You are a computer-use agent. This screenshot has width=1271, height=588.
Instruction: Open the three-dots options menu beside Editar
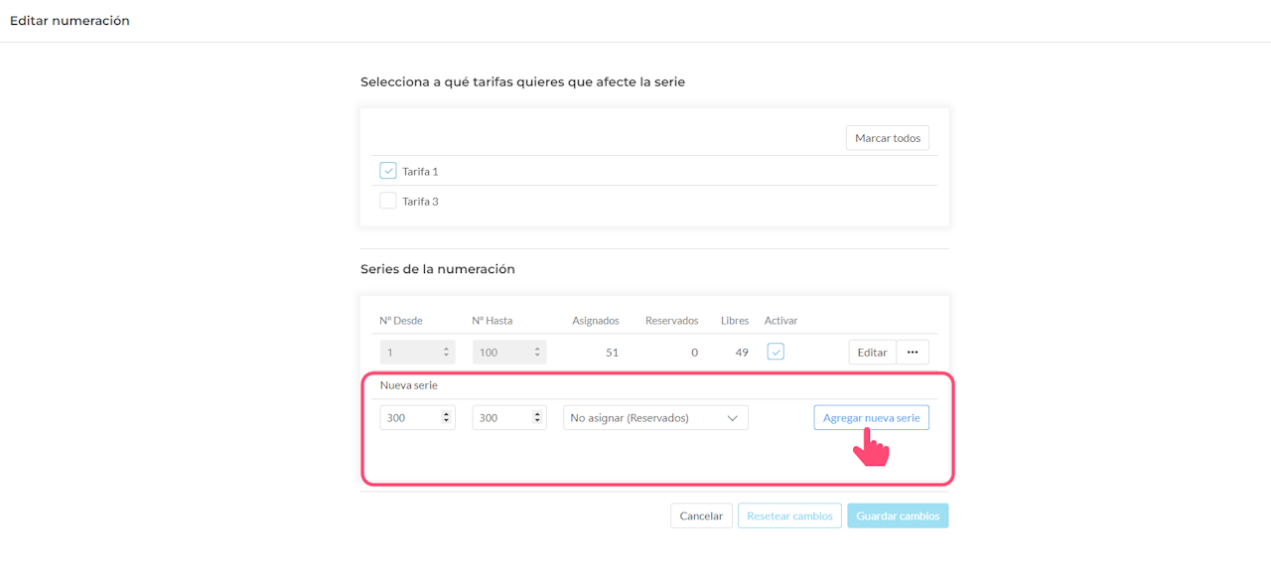[913, 353]
